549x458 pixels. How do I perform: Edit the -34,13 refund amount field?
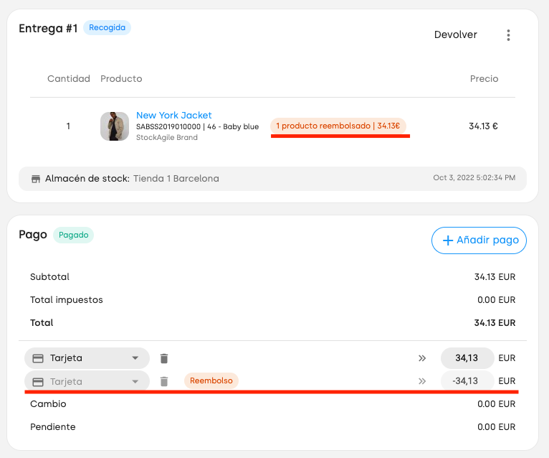point(467,381)
